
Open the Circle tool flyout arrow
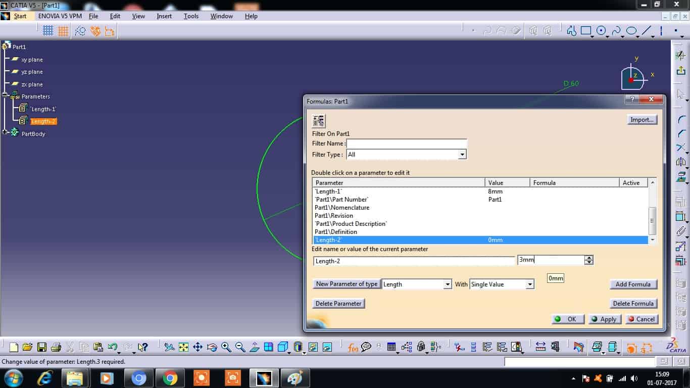tap(608, 36)
